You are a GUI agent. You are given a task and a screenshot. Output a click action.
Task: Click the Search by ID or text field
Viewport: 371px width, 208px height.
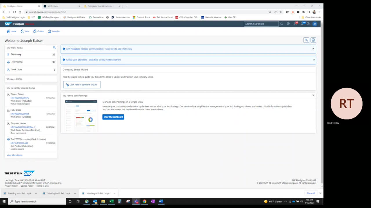[x=261, y=24]
